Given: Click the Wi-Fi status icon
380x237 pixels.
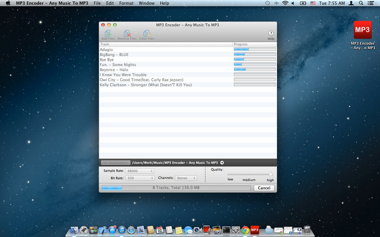Looking at the screenshot, I should pos(285,3).
